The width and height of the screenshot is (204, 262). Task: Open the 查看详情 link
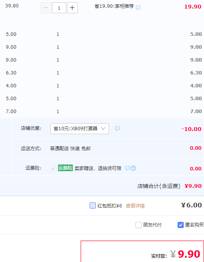pyautogui.click(x=135, y=206)
